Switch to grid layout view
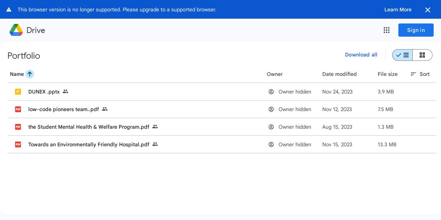 (x=422, y=55)
